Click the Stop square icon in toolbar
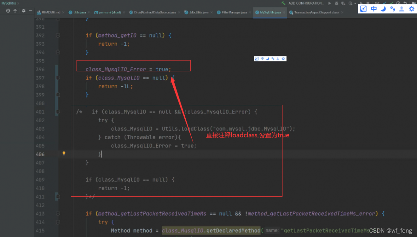 click(368, 3)
